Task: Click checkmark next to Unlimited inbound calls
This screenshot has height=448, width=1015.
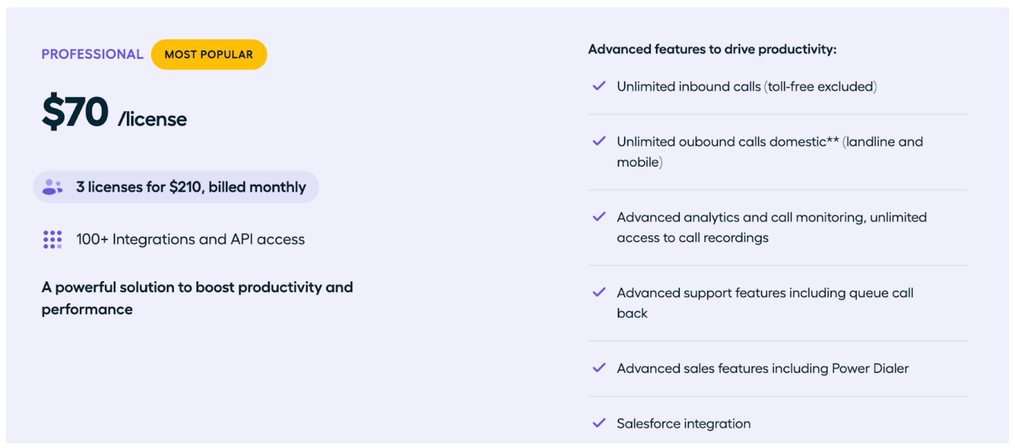Action: [x=599, y=86]
